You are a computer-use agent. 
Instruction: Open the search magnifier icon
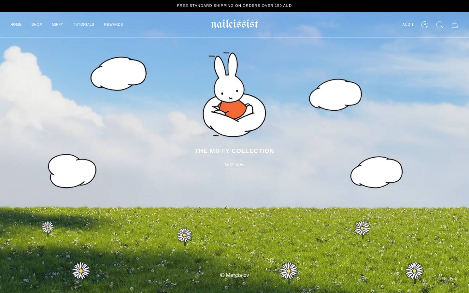(439, 25)
